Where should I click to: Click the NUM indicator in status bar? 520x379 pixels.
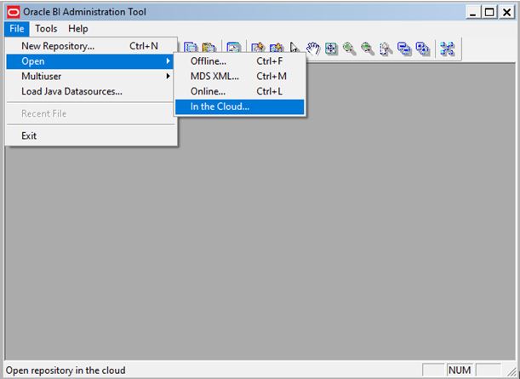tap(460, 370)
